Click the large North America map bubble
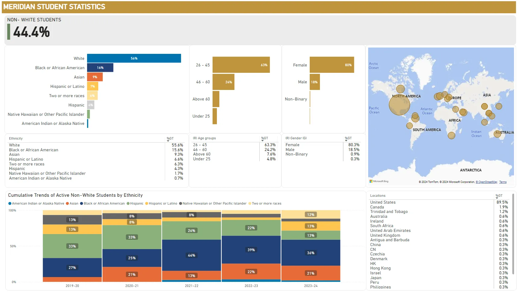This screenshot has height=293, width=520. click(x=399, y=105)
